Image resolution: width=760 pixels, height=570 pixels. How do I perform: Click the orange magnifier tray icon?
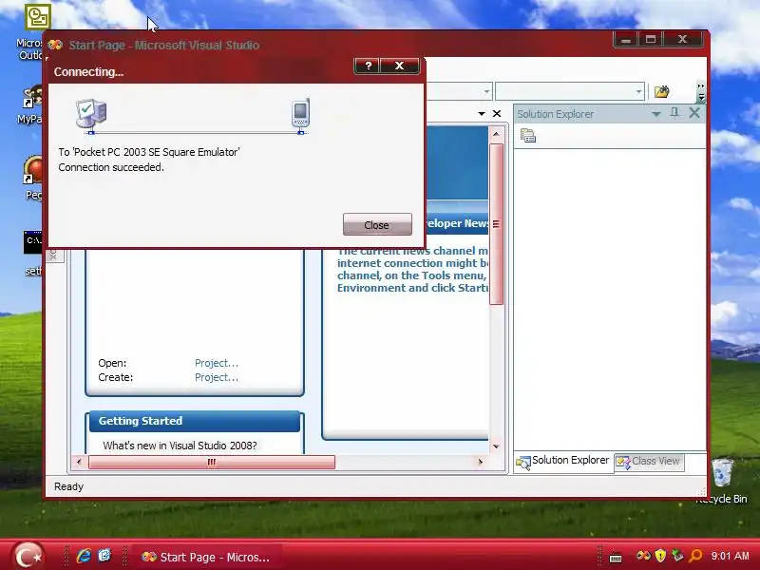pyautogui.click(x=695, y=556)
